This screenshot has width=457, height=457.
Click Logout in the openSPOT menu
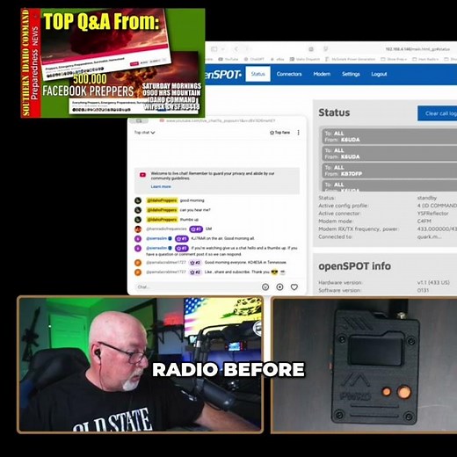click(x=379, y=74)
